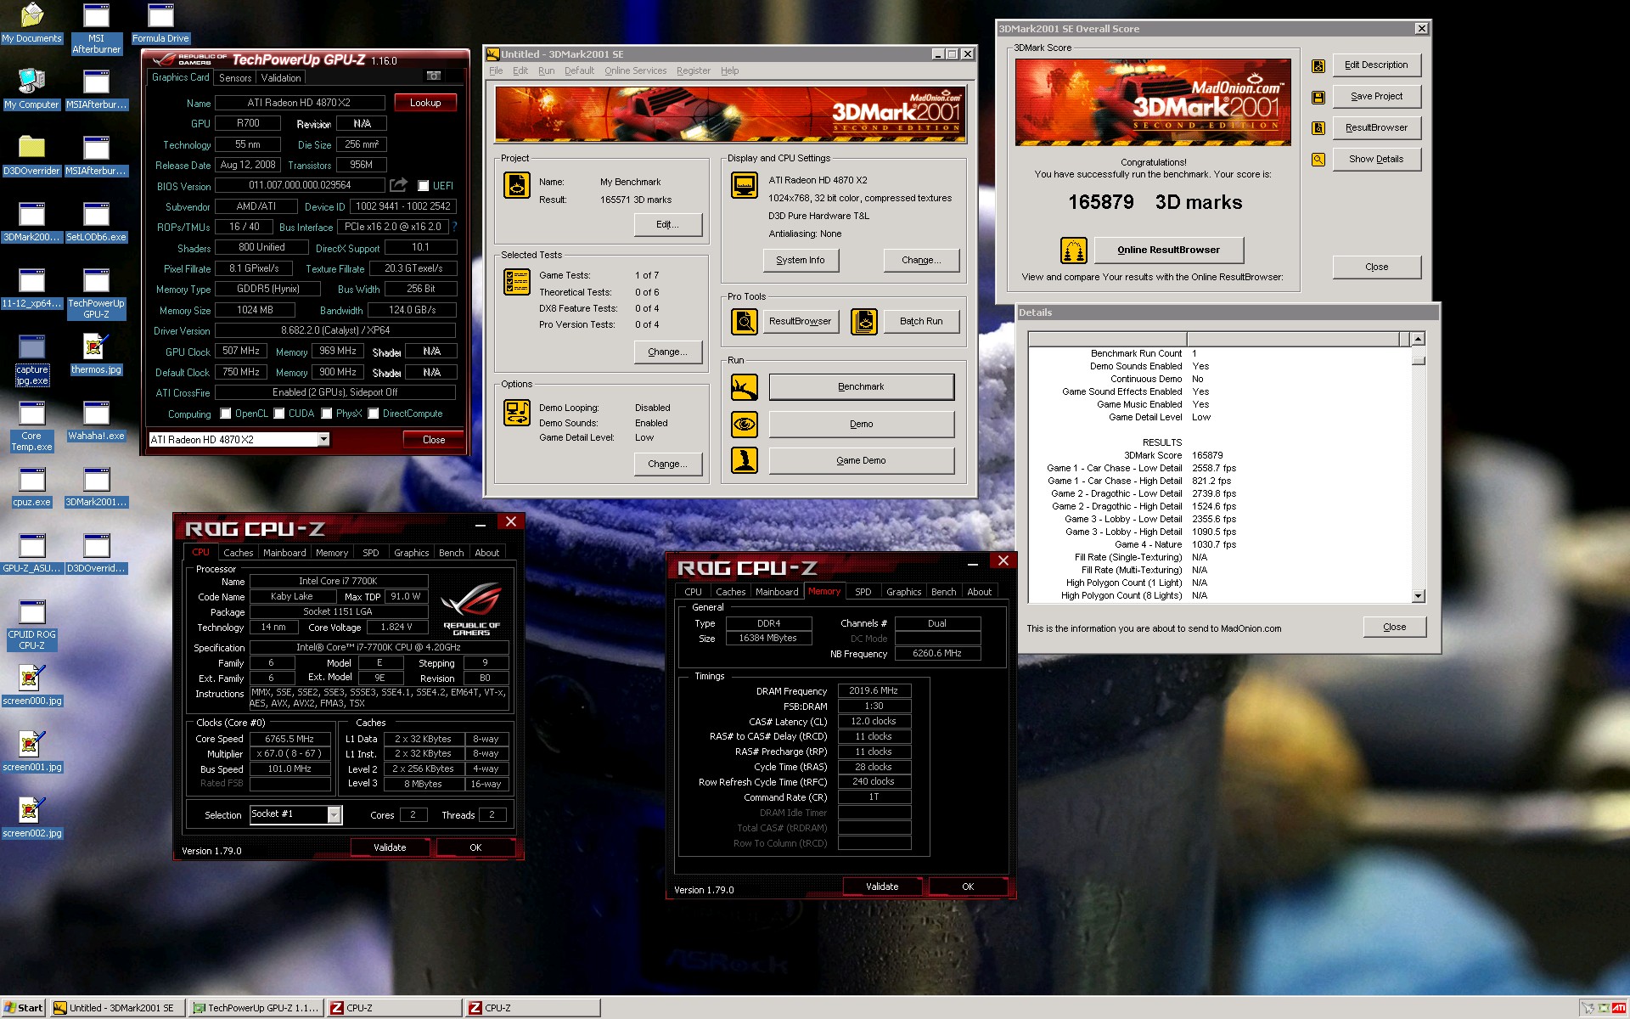
Task: Click the Project icon in 3DMark2001
Action: point(517,184)
